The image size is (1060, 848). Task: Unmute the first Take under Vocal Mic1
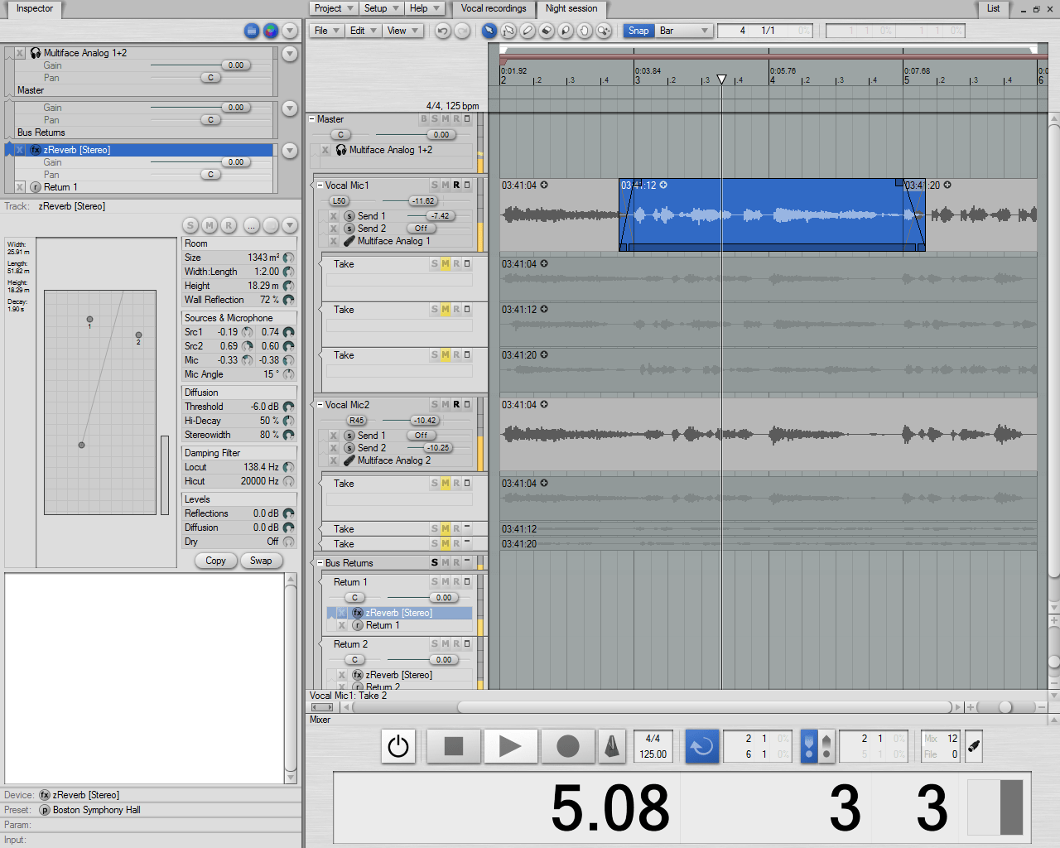click(x=446, y=264)
